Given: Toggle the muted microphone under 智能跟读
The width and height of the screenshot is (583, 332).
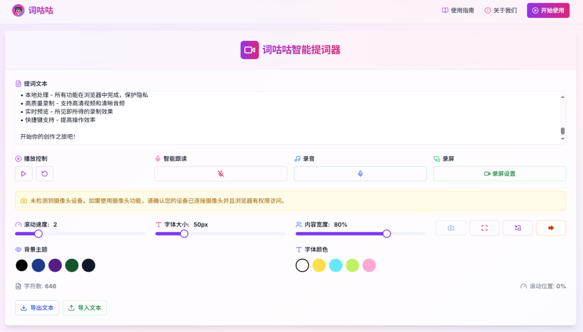Looking at the screenshot, I should (x=220, y=174).
